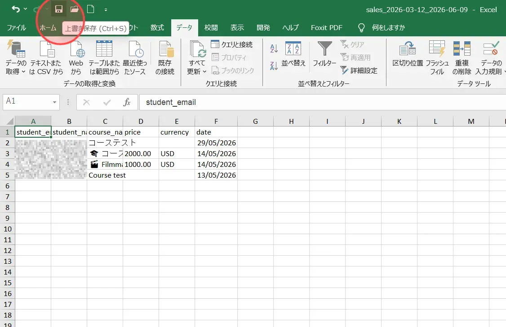Click ブックのリンク button
This screenshot has width=506, height=327.
point(233,70)
